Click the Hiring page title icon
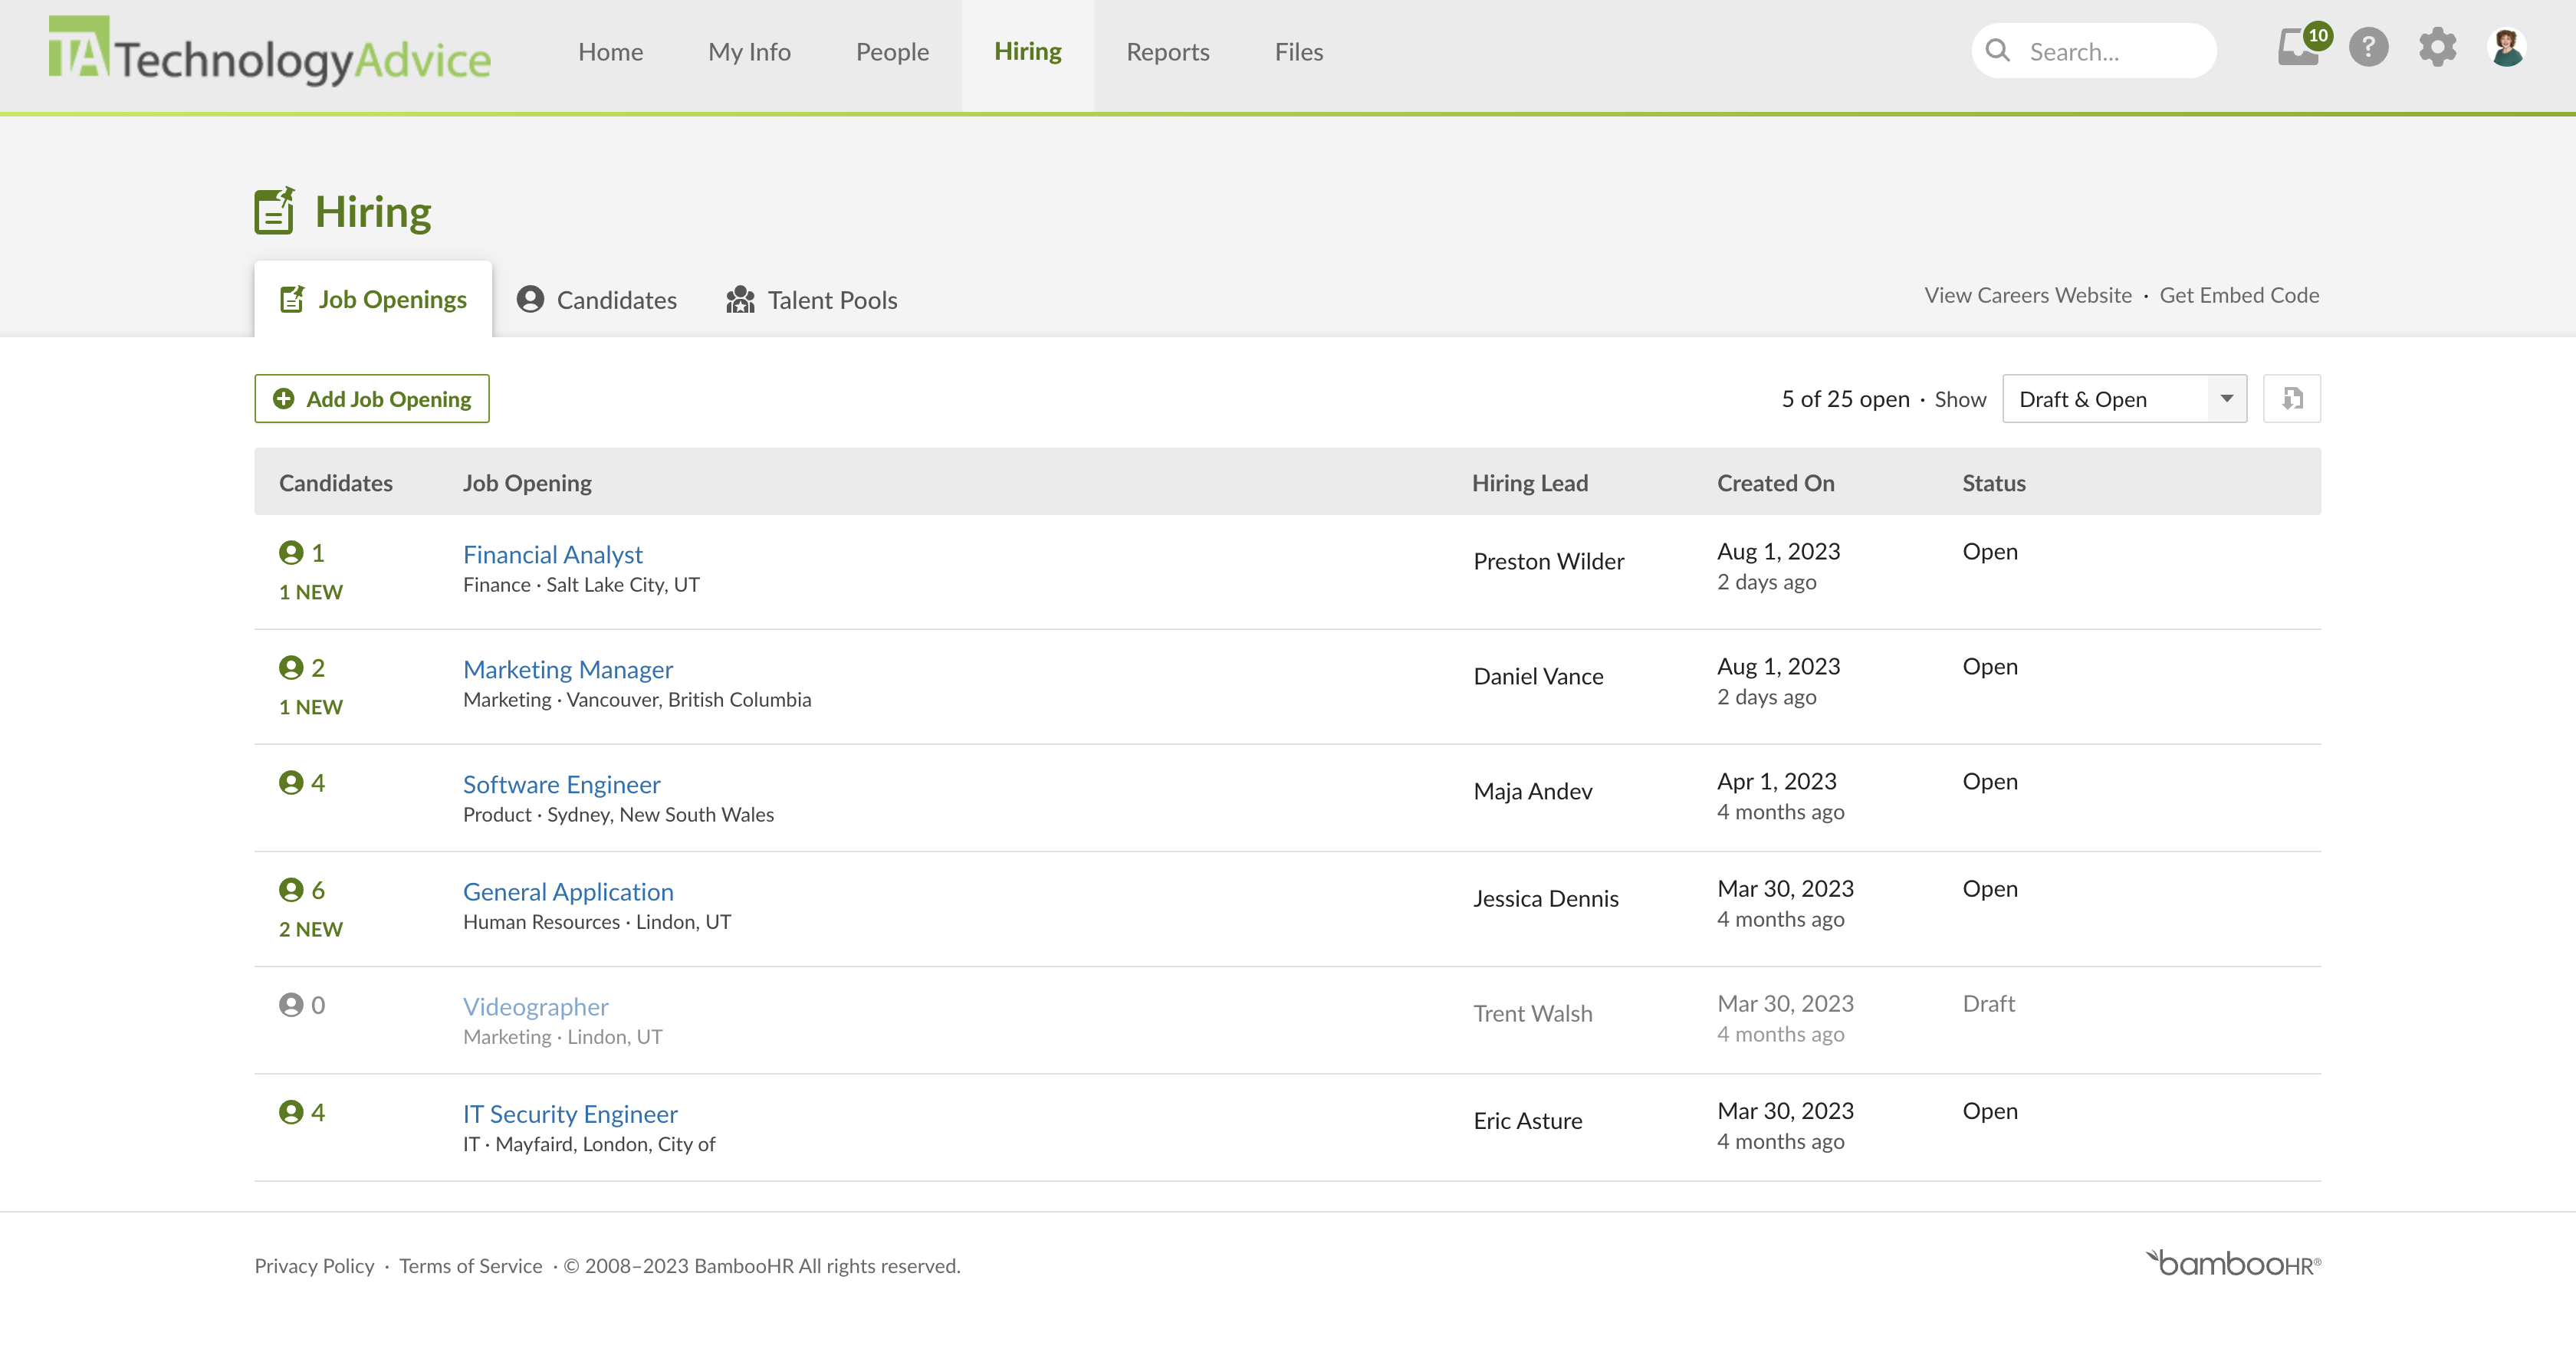Screen dimensions: 2576x1352 (274, 211)
